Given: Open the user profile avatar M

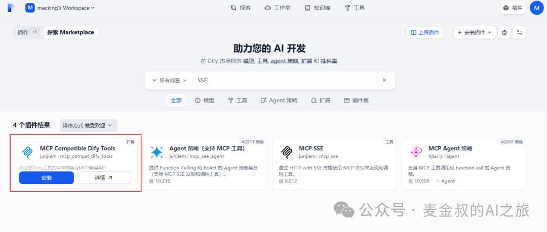Looking at the screenshot, I should point(536,8).
